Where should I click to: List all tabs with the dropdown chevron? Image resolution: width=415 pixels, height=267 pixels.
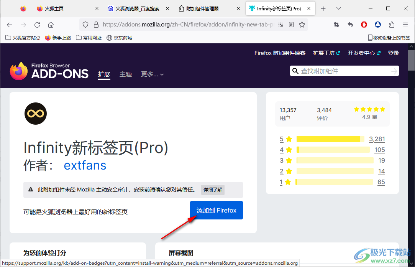[x=338, y=9]
